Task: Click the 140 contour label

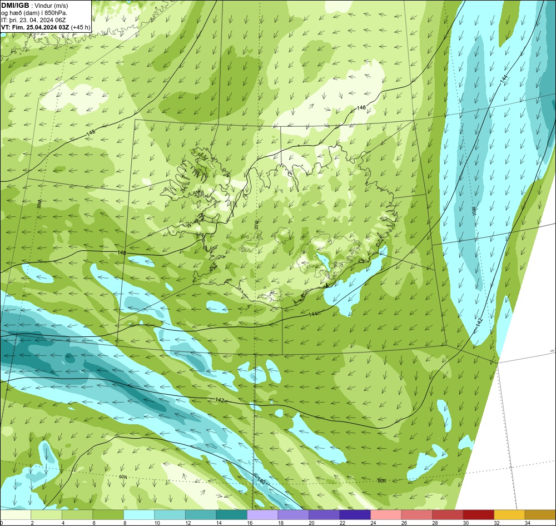Action: [261, 482]
